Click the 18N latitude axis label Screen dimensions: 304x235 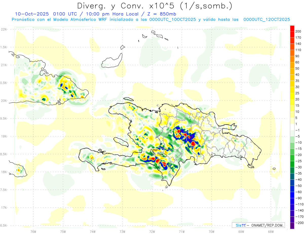pos(4,172)
